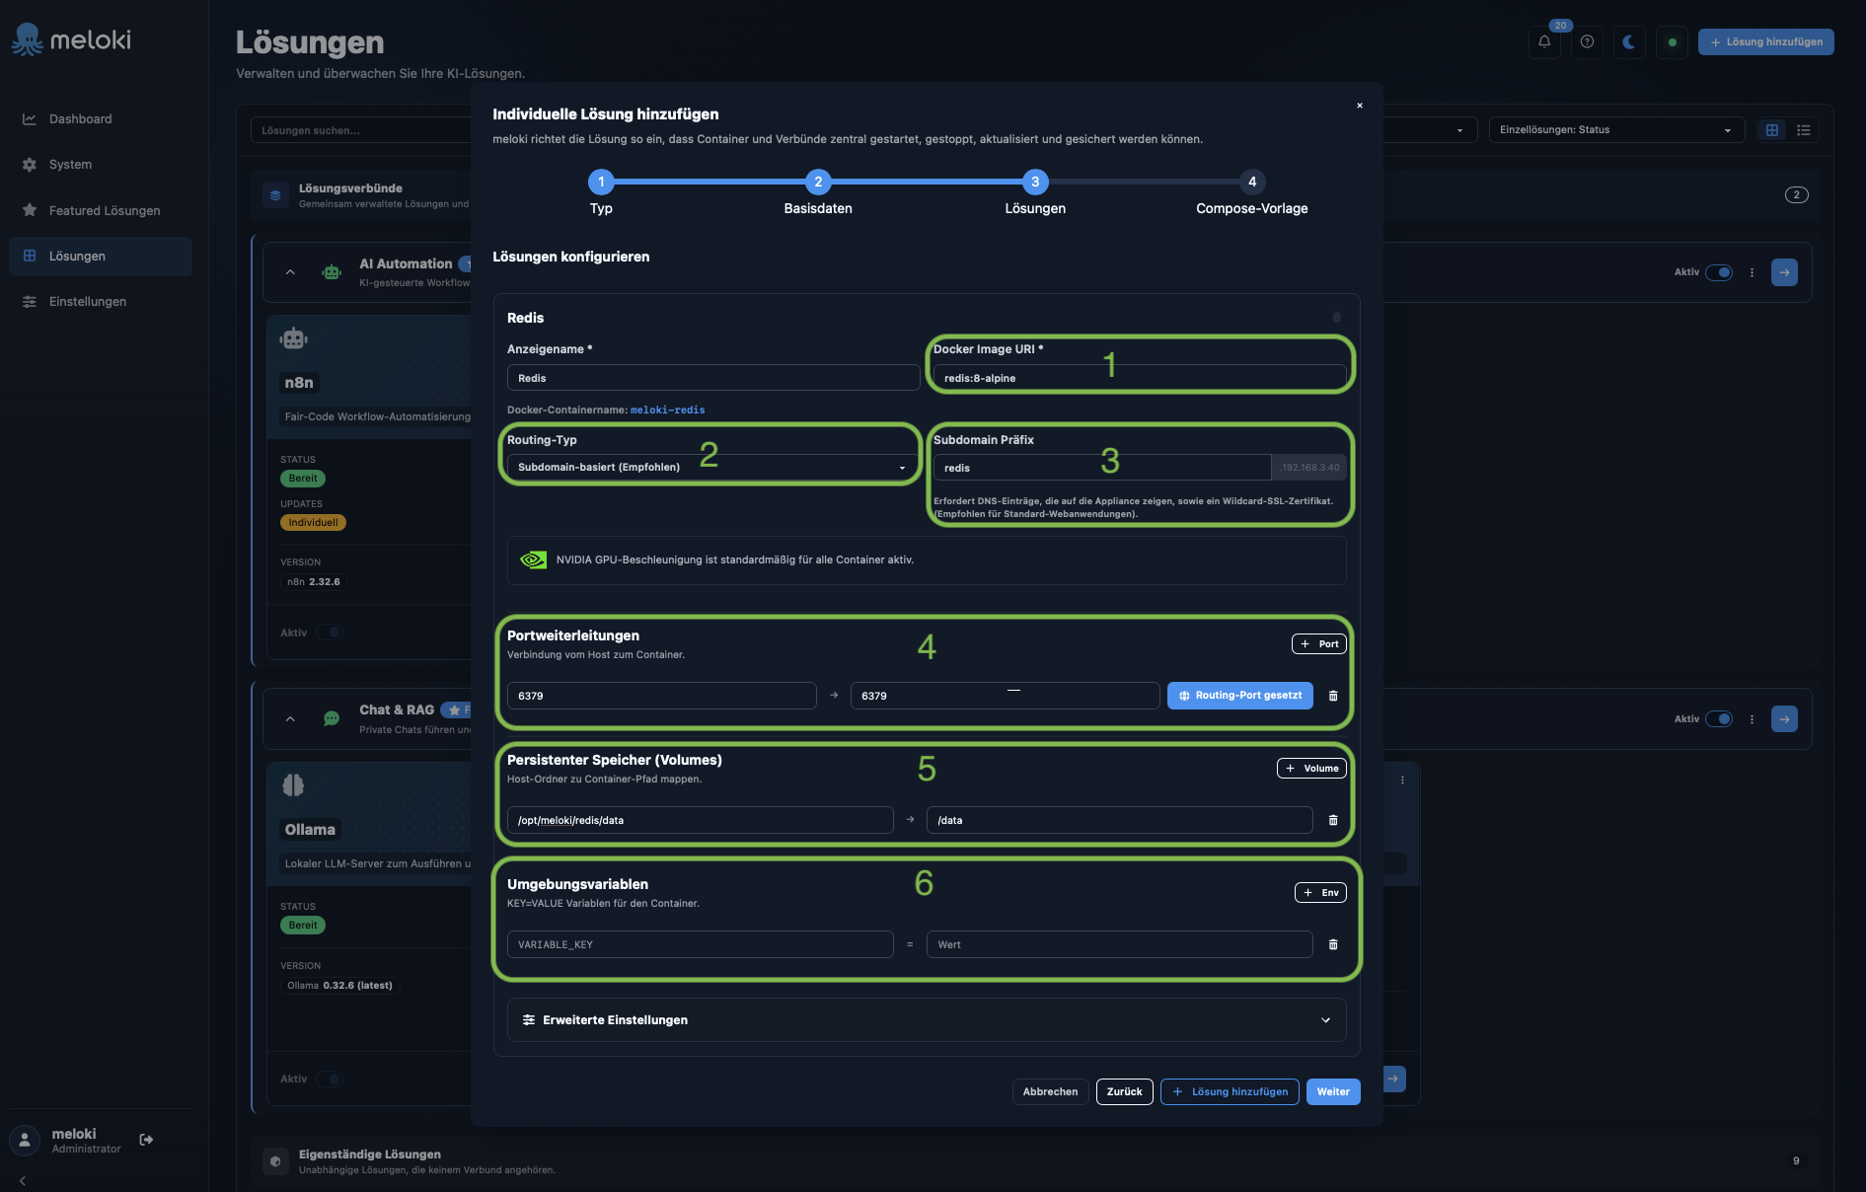Add a new port mapping
1866x1192 pixels.
[1319, 644]
